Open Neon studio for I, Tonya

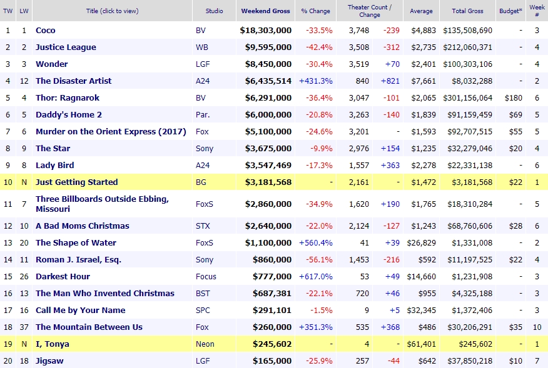tap(205, 344)
